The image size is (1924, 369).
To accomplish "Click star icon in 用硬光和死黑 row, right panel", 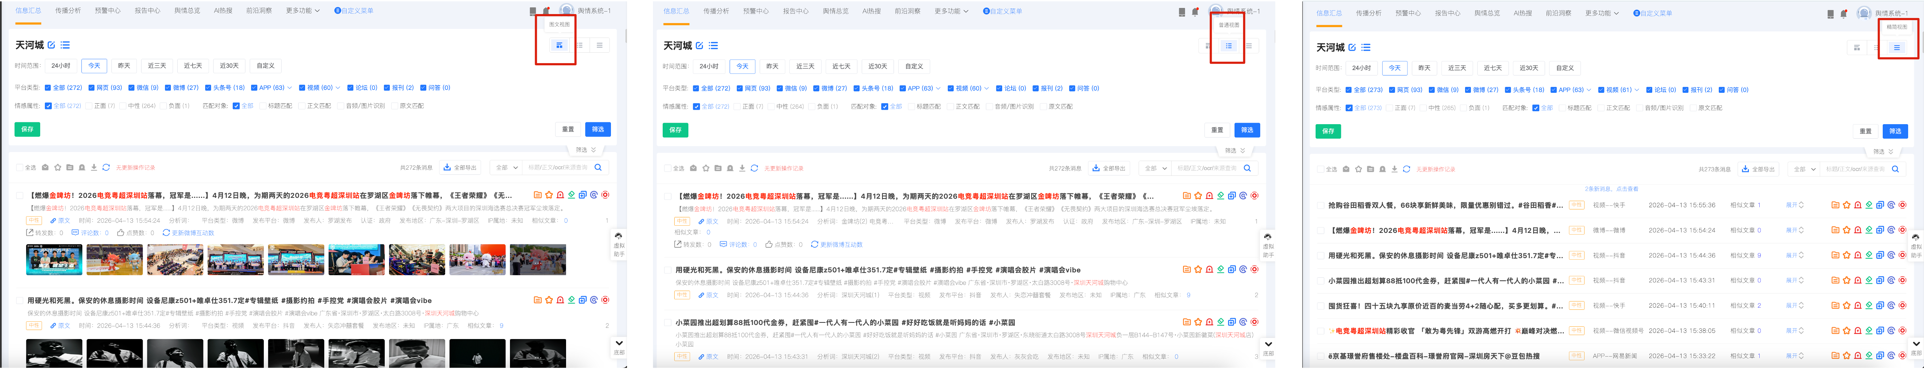I will point(1846,256).
